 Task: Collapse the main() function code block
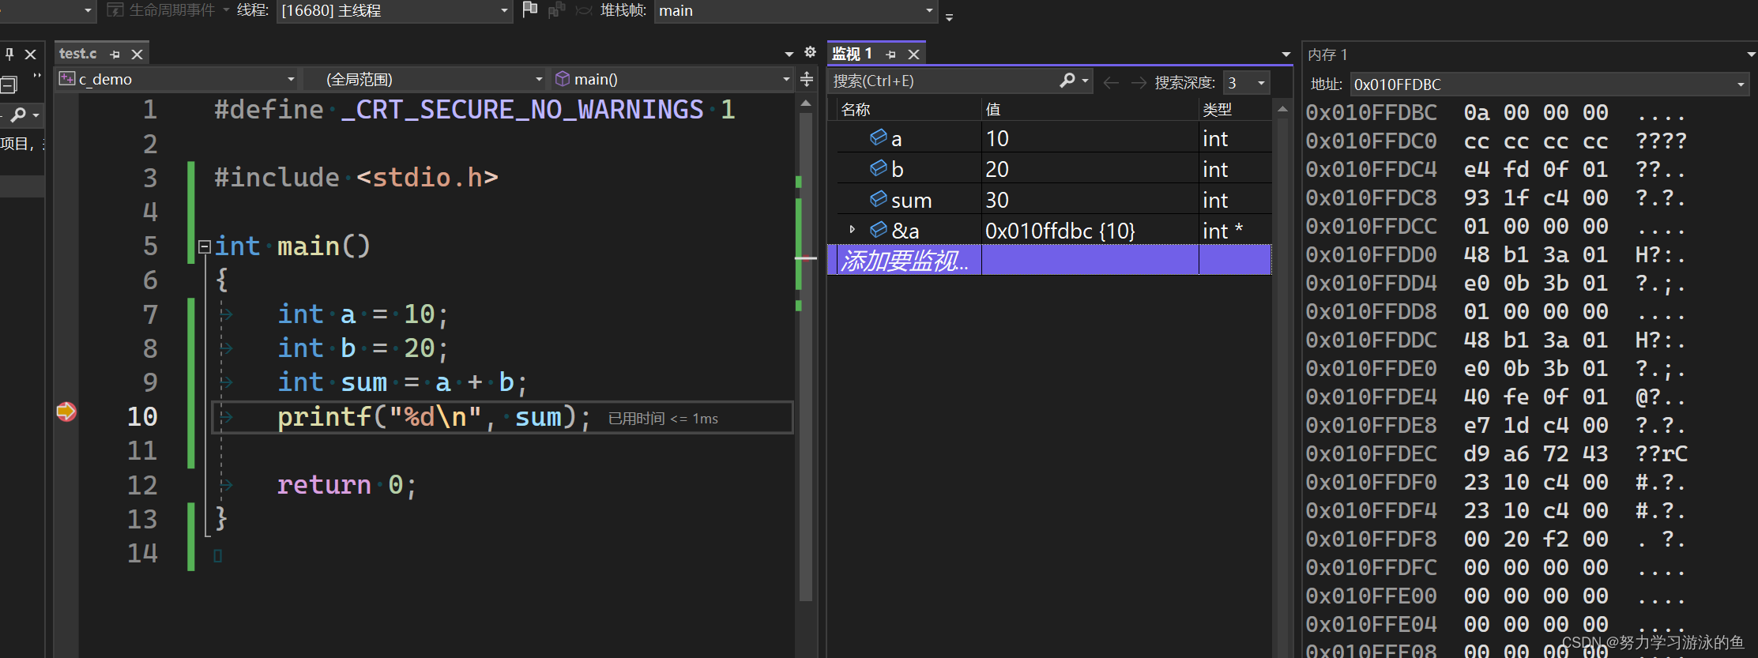click(204, 246)
